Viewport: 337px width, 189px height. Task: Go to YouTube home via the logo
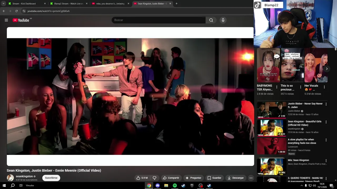[x=21, y=20]
